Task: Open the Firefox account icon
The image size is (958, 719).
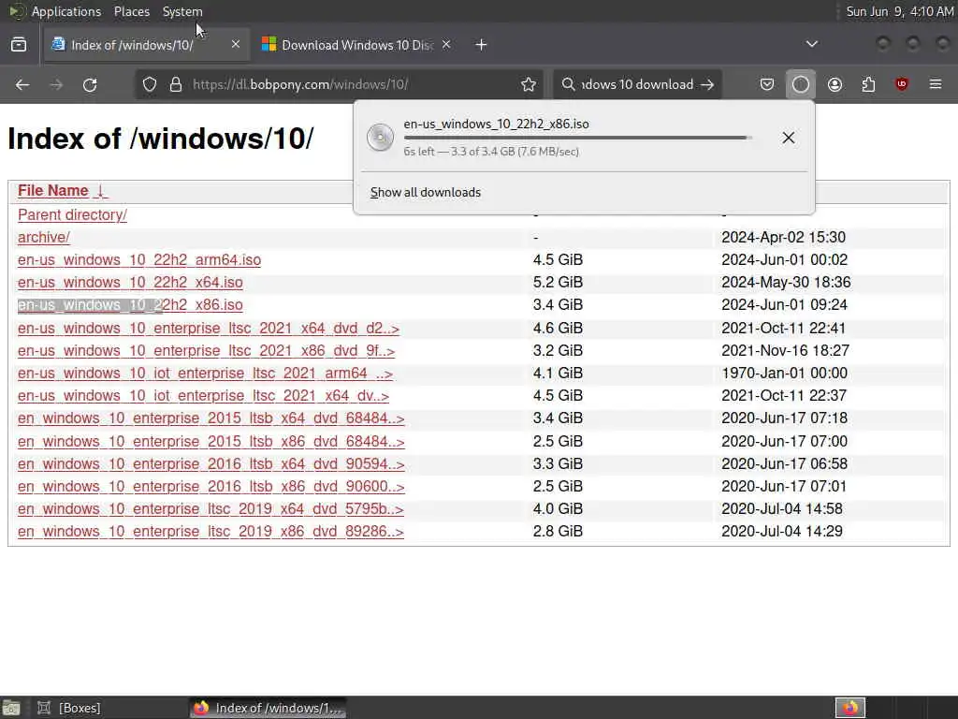Action: click(835, 84)
